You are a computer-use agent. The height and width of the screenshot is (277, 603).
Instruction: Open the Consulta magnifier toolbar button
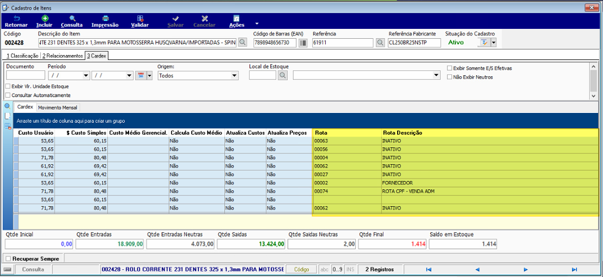(x=72, y=22)
